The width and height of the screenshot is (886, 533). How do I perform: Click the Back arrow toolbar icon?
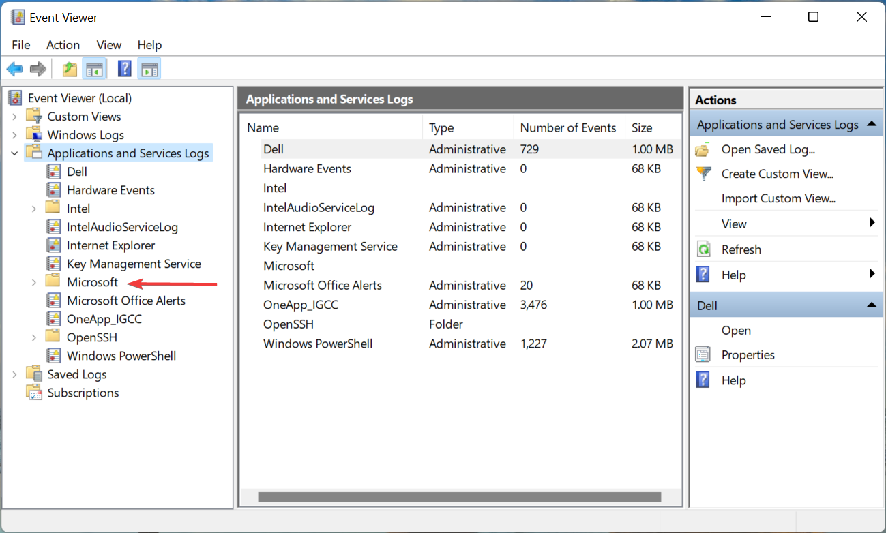coord(15,69)
